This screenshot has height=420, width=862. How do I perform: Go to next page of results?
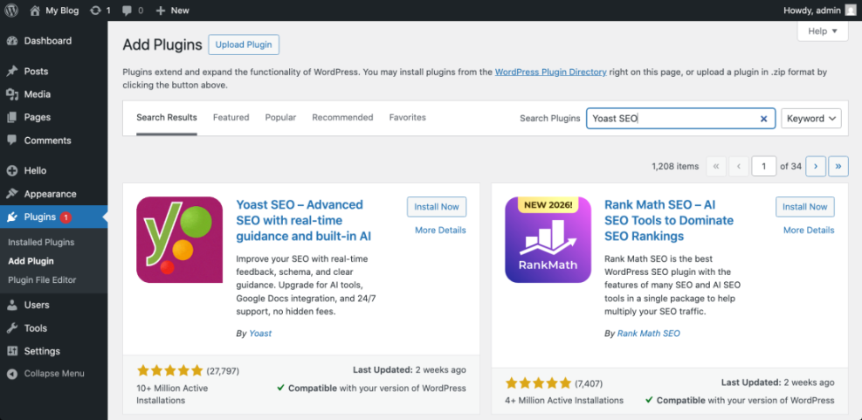click(816, 166)
